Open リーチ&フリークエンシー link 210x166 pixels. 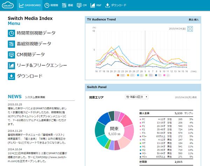point(42,65)
